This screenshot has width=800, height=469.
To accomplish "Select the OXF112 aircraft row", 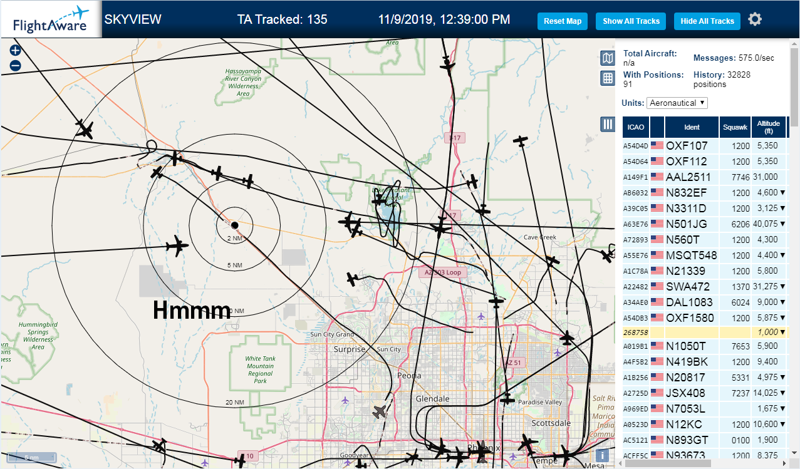I will pyautogui.click(x=706, y=161).
